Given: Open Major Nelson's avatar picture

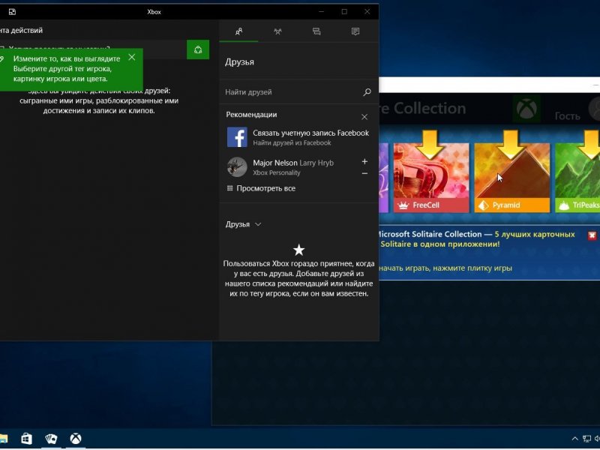Looking at the screenshot, I should click(x=237, y=166).
